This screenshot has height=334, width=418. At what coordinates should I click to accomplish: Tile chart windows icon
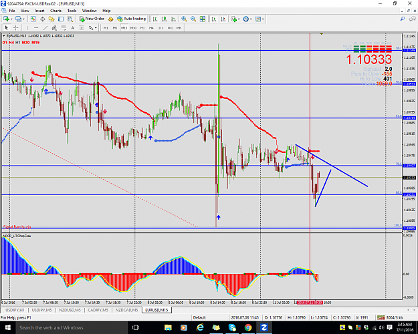203,19
